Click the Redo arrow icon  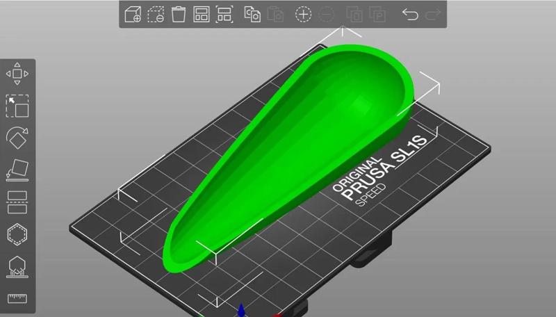click(x=433, y=15)
